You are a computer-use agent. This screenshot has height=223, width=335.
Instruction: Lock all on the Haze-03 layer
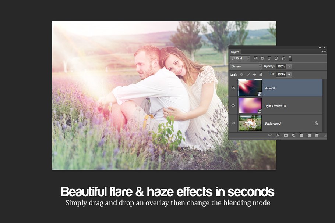[x=261, y=74]
